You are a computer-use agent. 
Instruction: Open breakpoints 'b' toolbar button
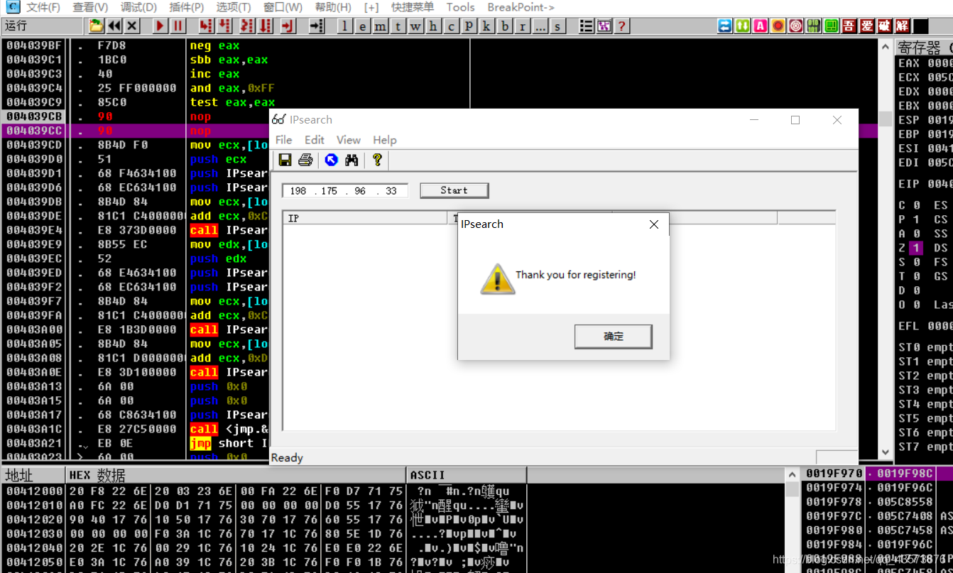click(x=505, y=26)
